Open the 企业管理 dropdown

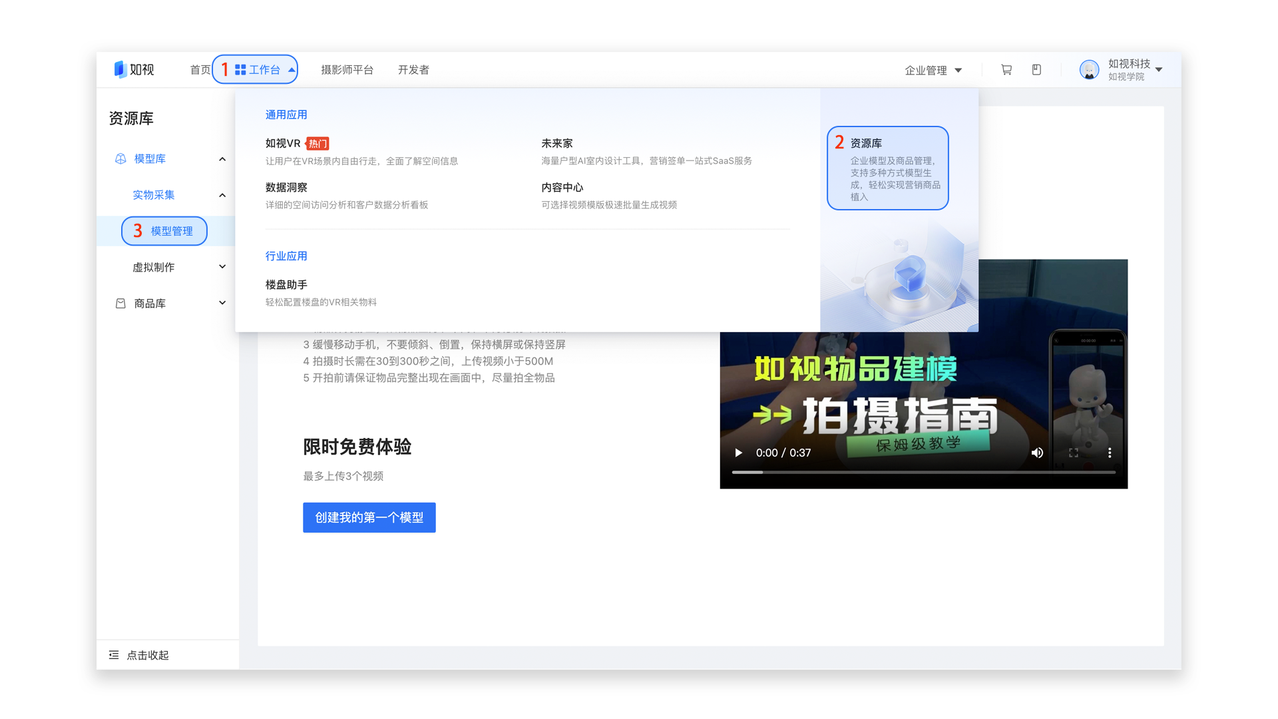click(933, 70)
